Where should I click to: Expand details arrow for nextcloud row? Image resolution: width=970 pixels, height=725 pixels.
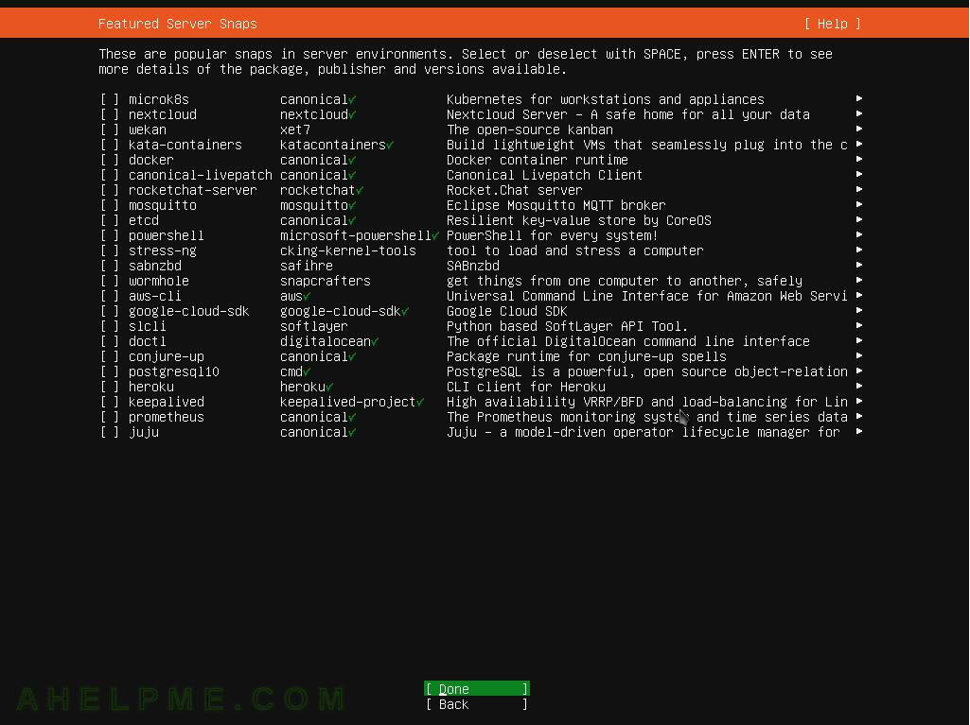(x=859, y=113)
